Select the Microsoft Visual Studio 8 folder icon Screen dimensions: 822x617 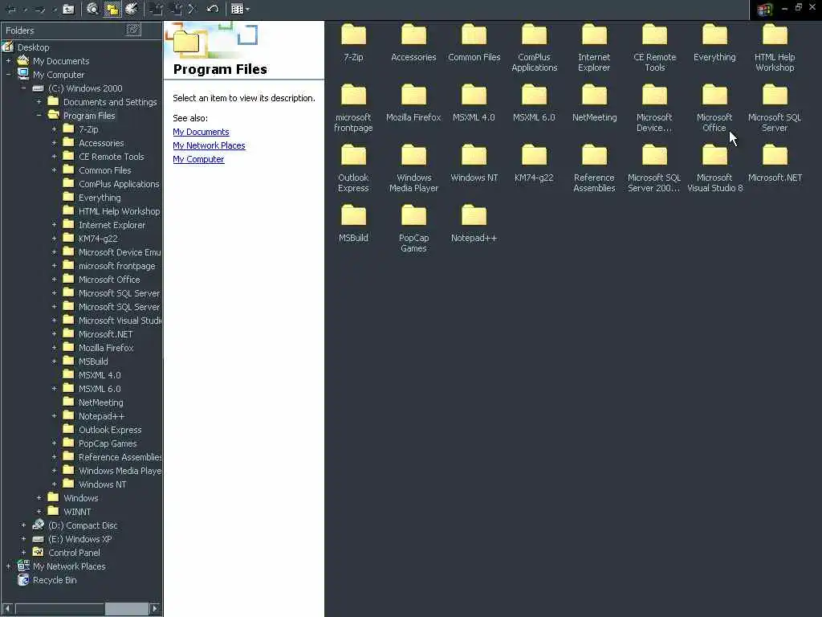pyautogui.click(x=714, y=155)
